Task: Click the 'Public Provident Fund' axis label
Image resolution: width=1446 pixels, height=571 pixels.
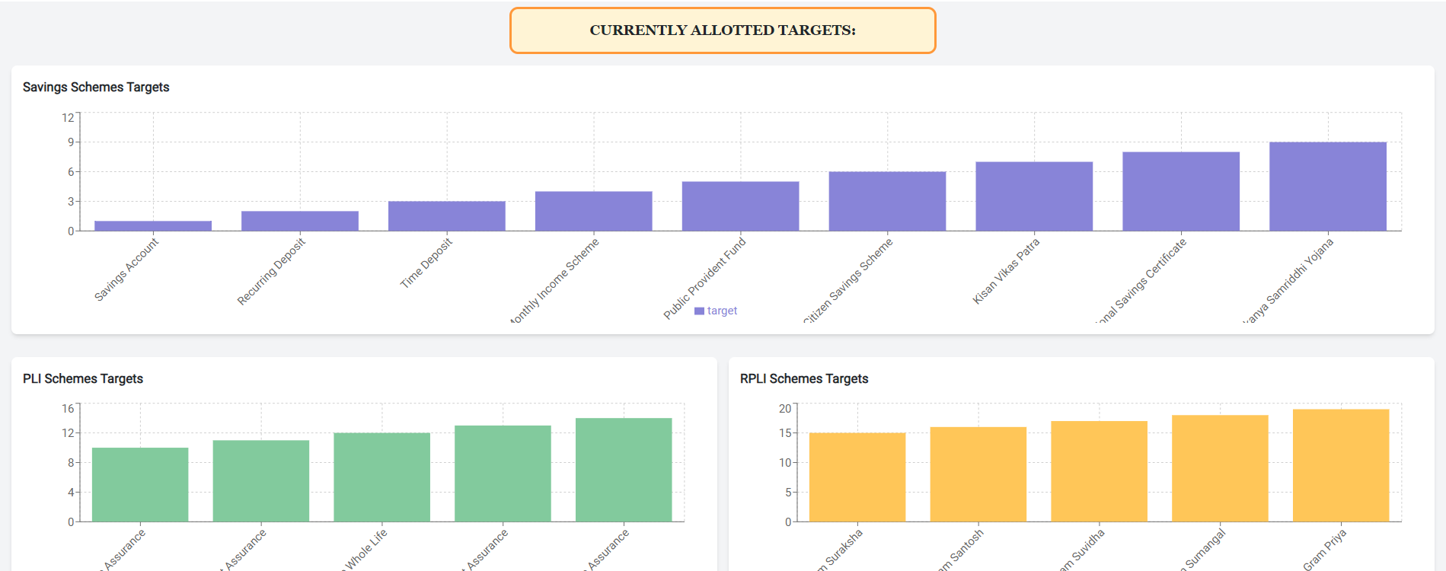Action: pos(704,279)
